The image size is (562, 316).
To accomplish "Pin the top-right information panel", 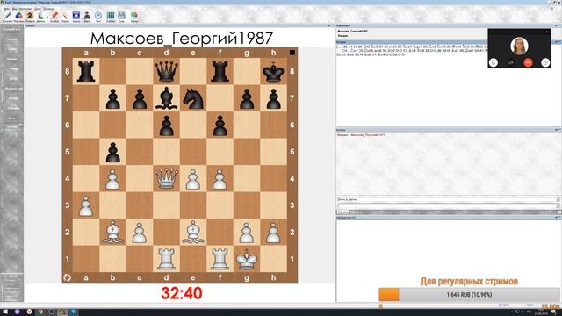I will [556, 25].
